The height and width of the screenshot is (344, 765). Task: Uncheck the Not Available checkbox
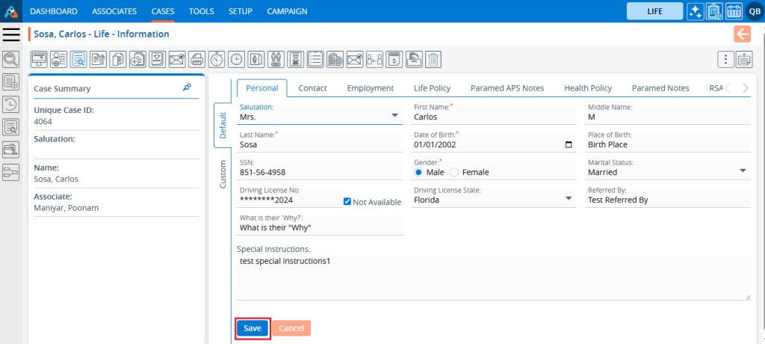pos(347,202)
